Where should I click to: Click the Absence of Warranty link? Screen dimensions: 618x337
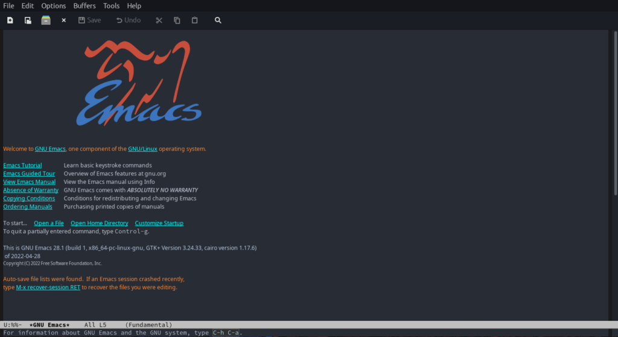(x=31, y=190)
